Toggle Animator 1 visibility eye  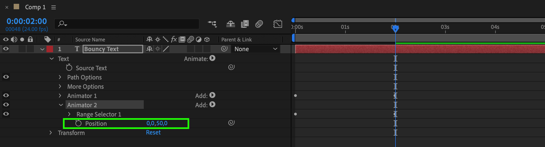[6, 96]
